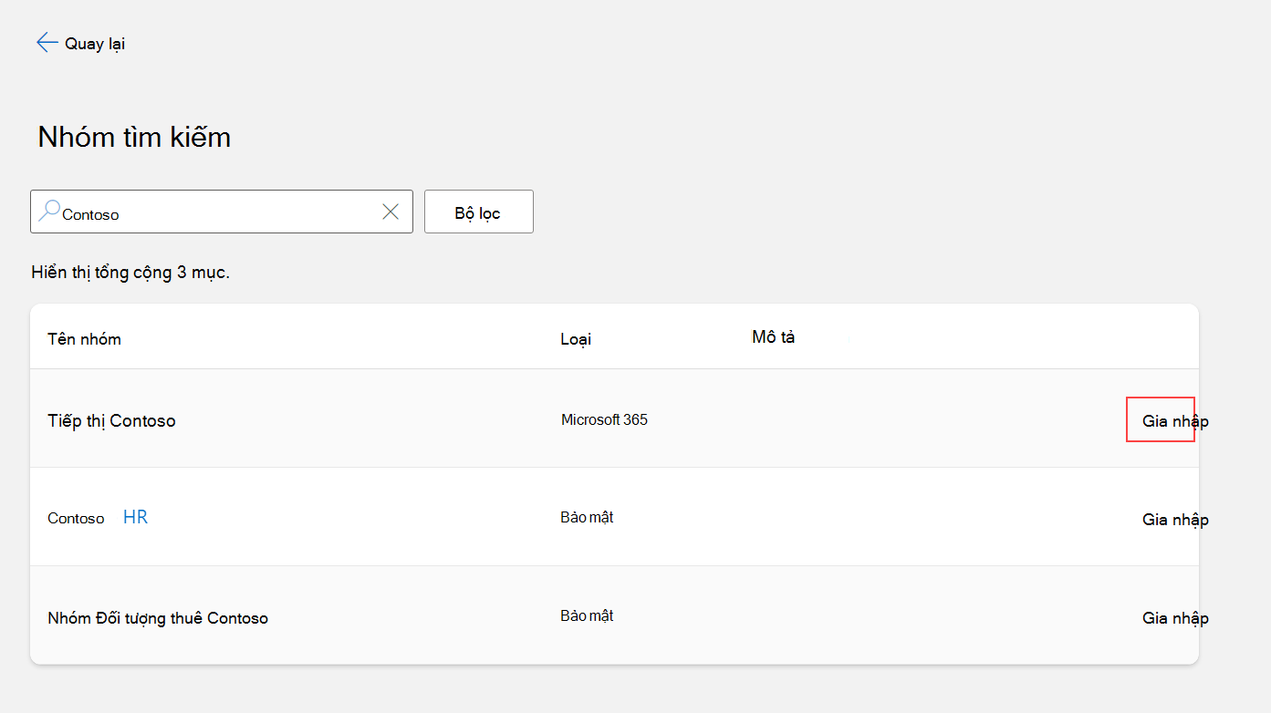Click the Tên nhóm column header
The height and width of the screenshot is (713, 1271).
84,339
